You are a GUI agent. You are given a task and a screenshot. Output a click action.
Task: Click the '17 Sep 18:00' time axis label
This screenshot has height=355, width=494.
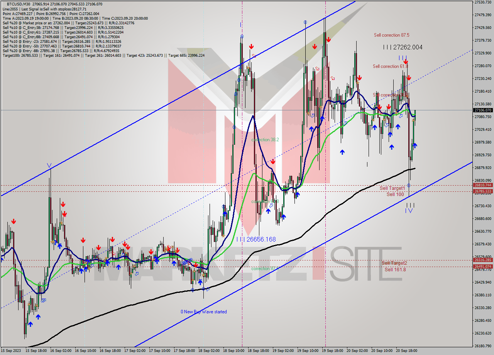coord(184,351)
